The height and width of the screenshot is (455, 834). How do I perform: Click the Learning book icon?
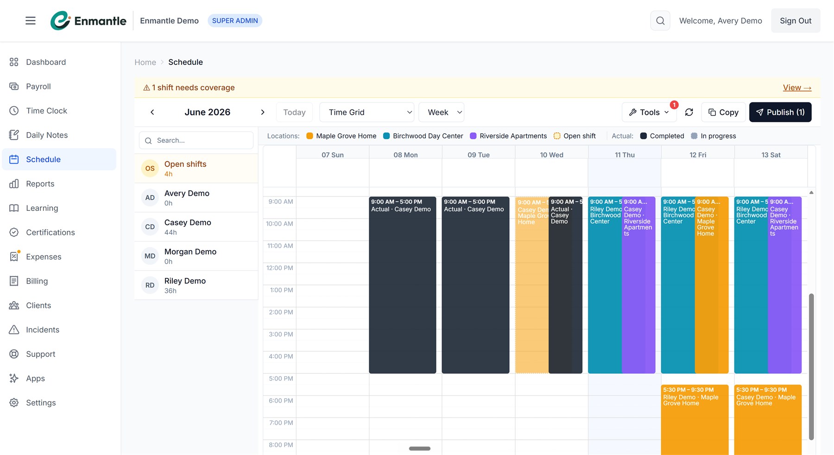pos(14,208)
